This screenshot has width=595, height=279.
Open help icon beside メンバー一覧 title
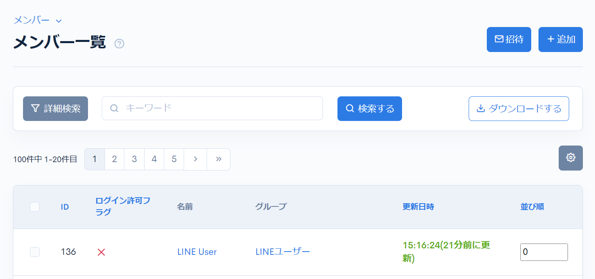[119, 44]
